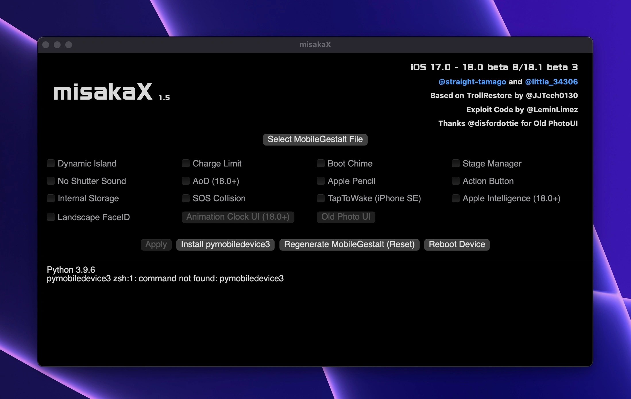Click Select MobileGestalt File
Screen dimensions: 631x399
pyautogui.click(x=315, y=139)
